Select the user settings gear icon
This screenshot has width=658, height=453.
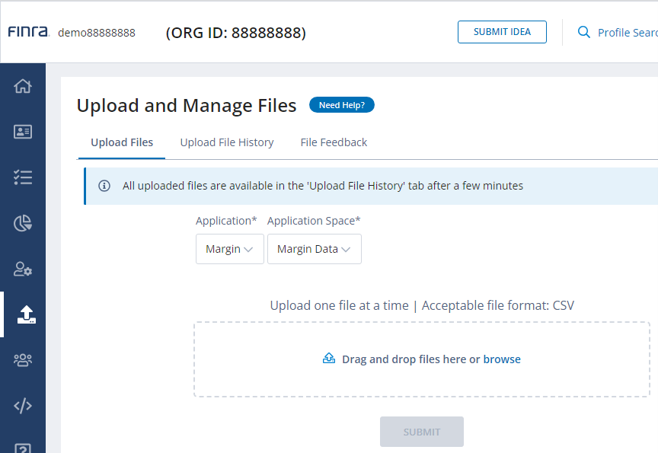coord(22,270)
